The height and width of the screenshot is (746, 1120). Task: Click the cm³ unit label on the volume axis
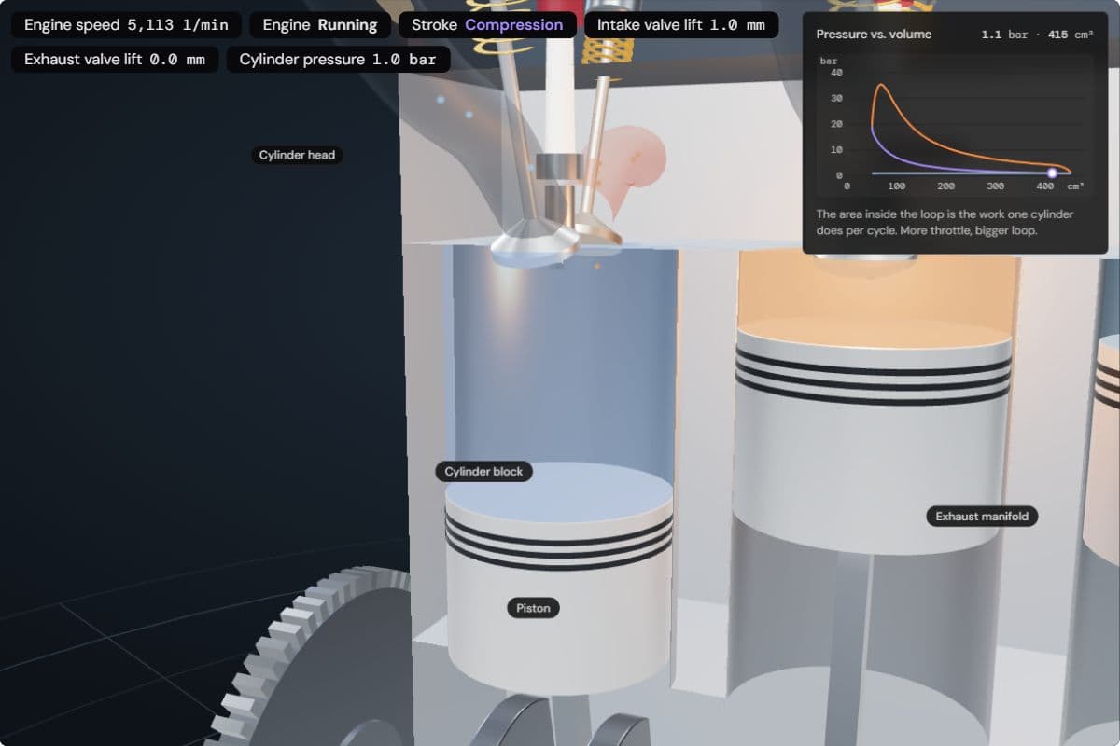click(1075, 186)
